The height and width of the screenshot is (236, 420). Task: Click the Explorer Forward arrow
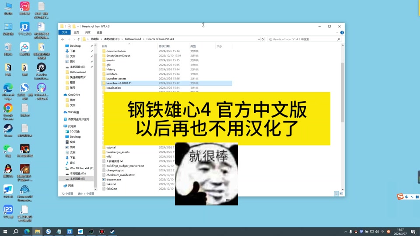pyautogui.click(x=69, y=39)
